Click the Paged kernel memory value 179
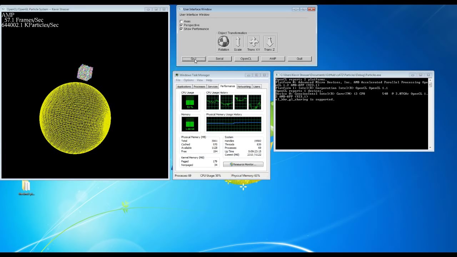Image resolution: width=457 pixels, height=257 pixels. click(x=215, y=161)
